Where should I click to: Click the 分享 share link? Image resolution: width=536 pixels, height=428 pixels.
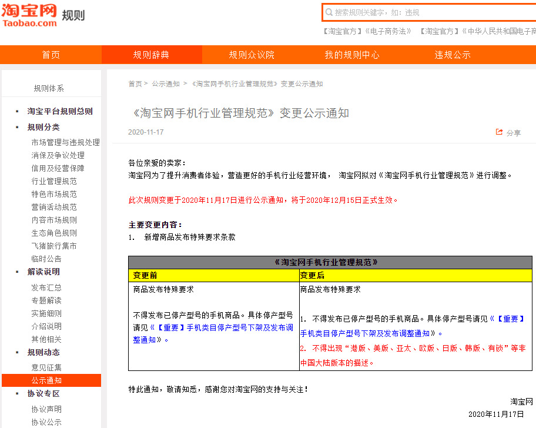coord(514,133)
